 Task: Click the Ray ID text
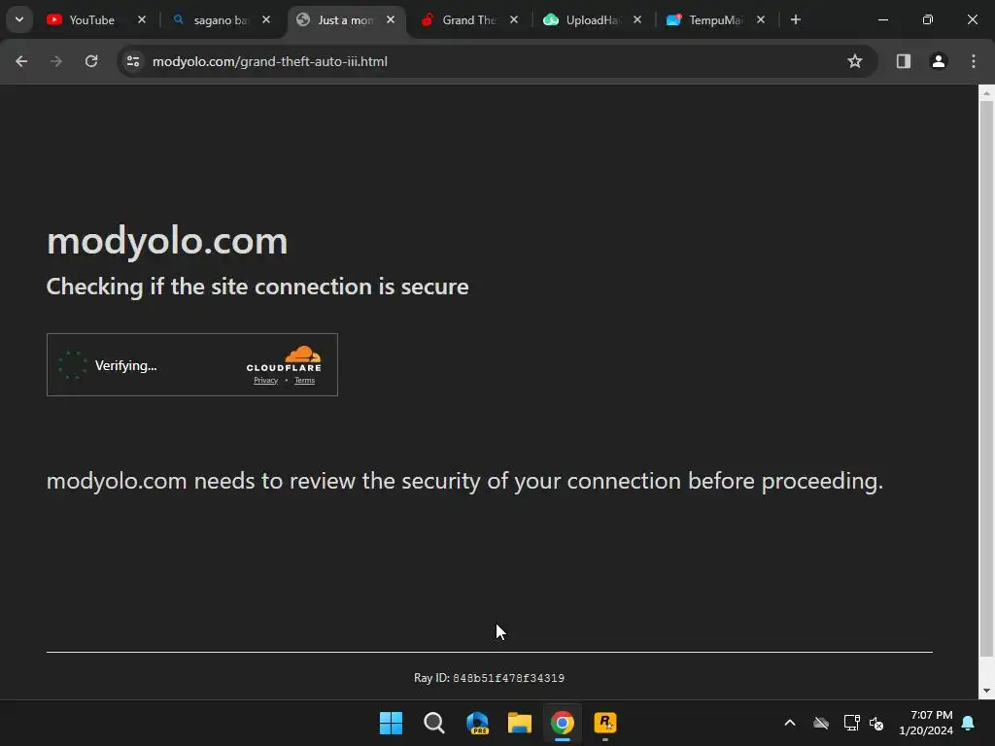[x=490, y=678]
